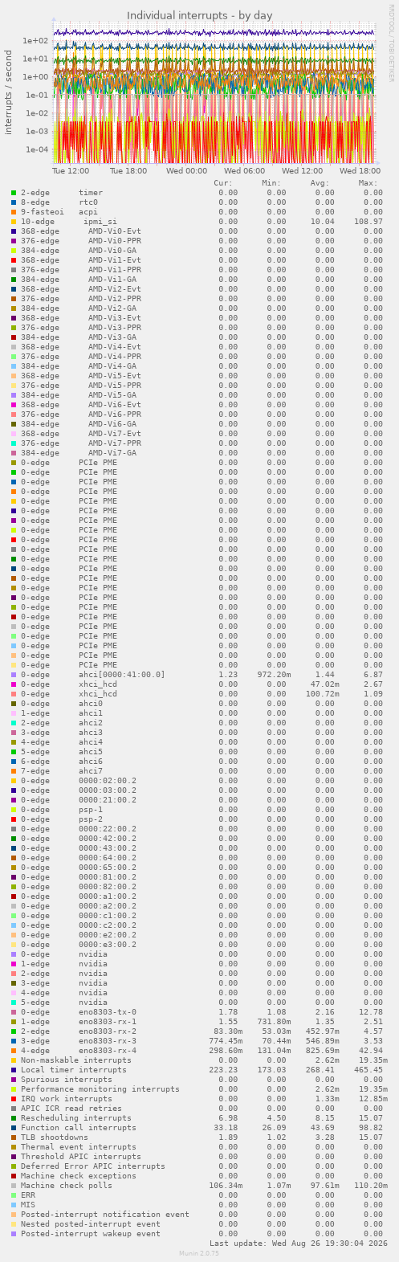399x1262 pixels.
Task: Click the interrupts / second axis label
Action: point(8,92)
